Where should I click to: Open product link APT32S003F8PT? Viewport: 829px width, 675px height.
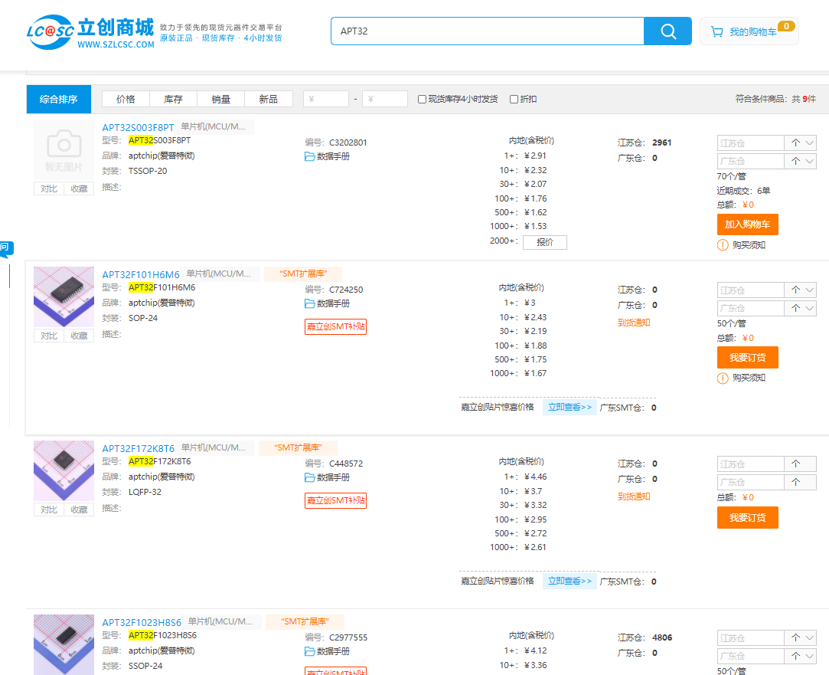click(138, 127)
